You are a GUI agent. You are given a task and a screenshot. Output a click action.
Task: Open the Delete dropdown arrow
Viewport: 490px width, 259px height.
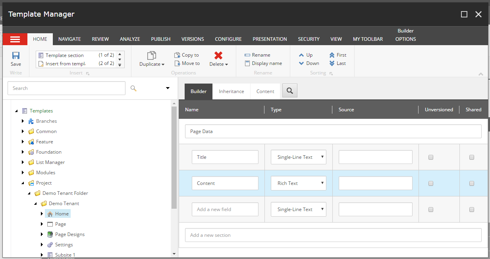pos(226,65)
